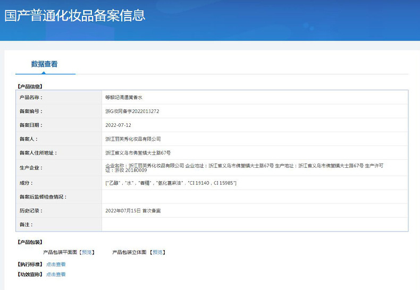Preview the 产品包装平面图 link
The width and height of the screenshot is (420, 290).
(87, 252)
